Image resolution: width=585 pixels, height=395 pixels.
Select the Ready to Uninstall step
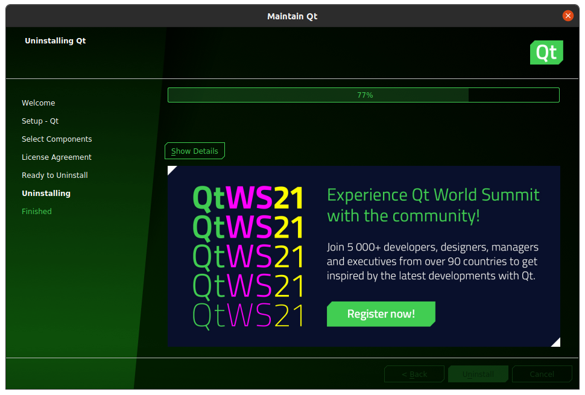[55, 175]
